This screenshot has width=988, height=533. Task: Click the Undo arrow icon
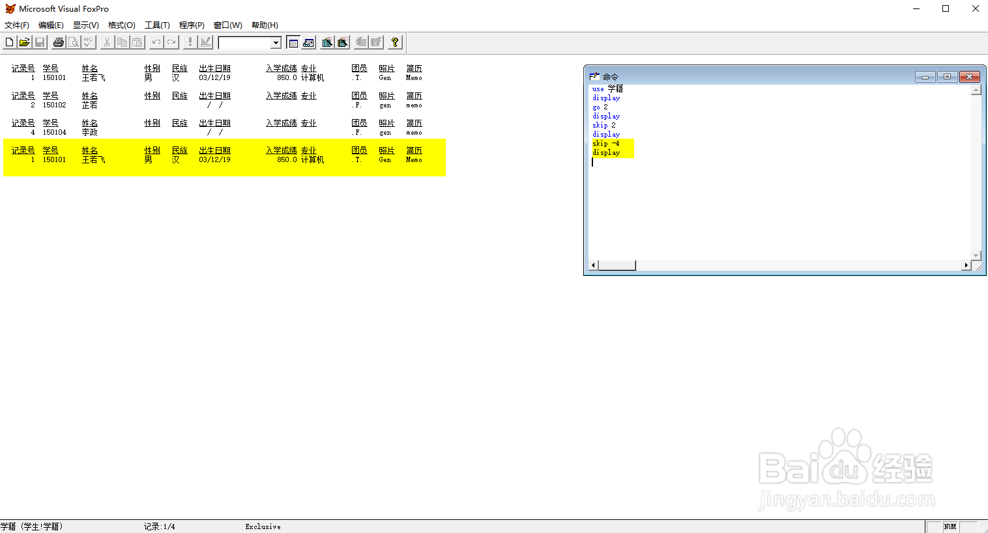(x=156, y=42)
